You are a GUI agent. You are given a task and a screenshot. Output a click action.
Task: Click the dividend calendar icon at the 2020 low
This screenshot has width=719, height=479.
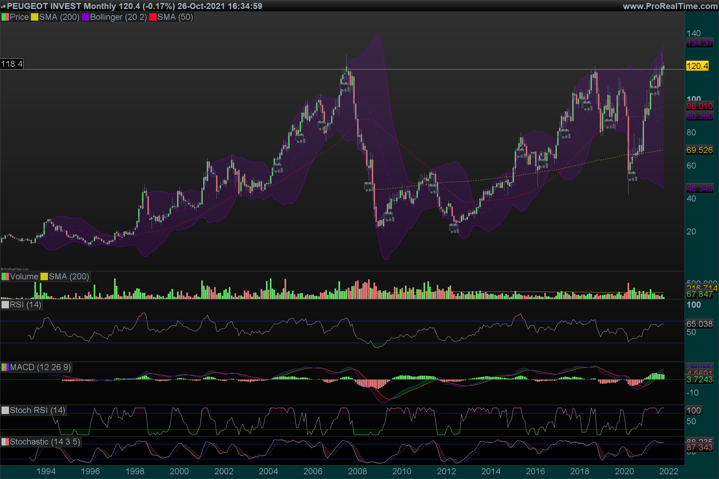click(632, 176)
